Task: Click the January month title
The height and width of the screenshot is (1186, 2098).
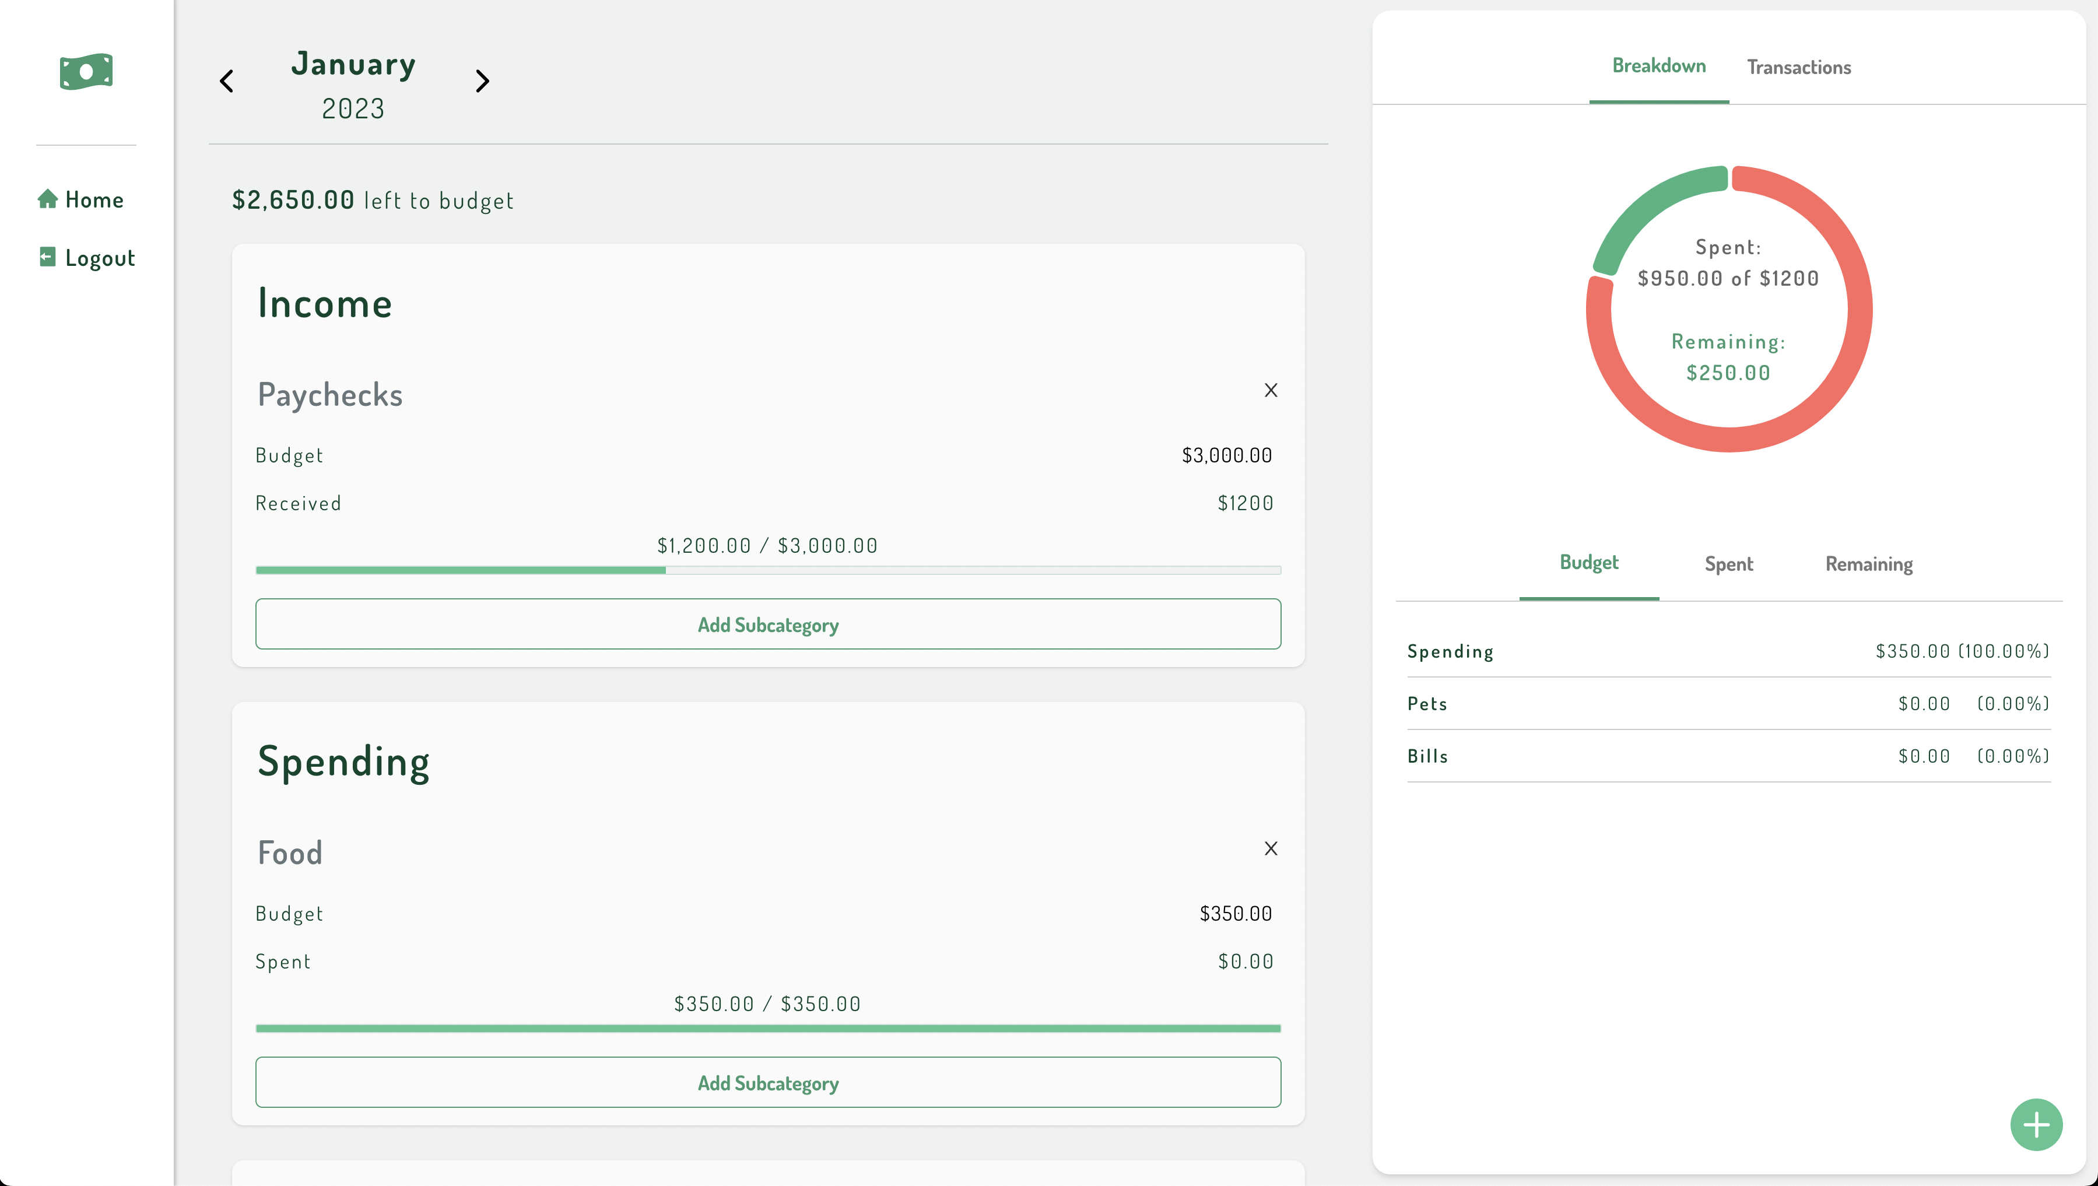Action: [353, 64]
